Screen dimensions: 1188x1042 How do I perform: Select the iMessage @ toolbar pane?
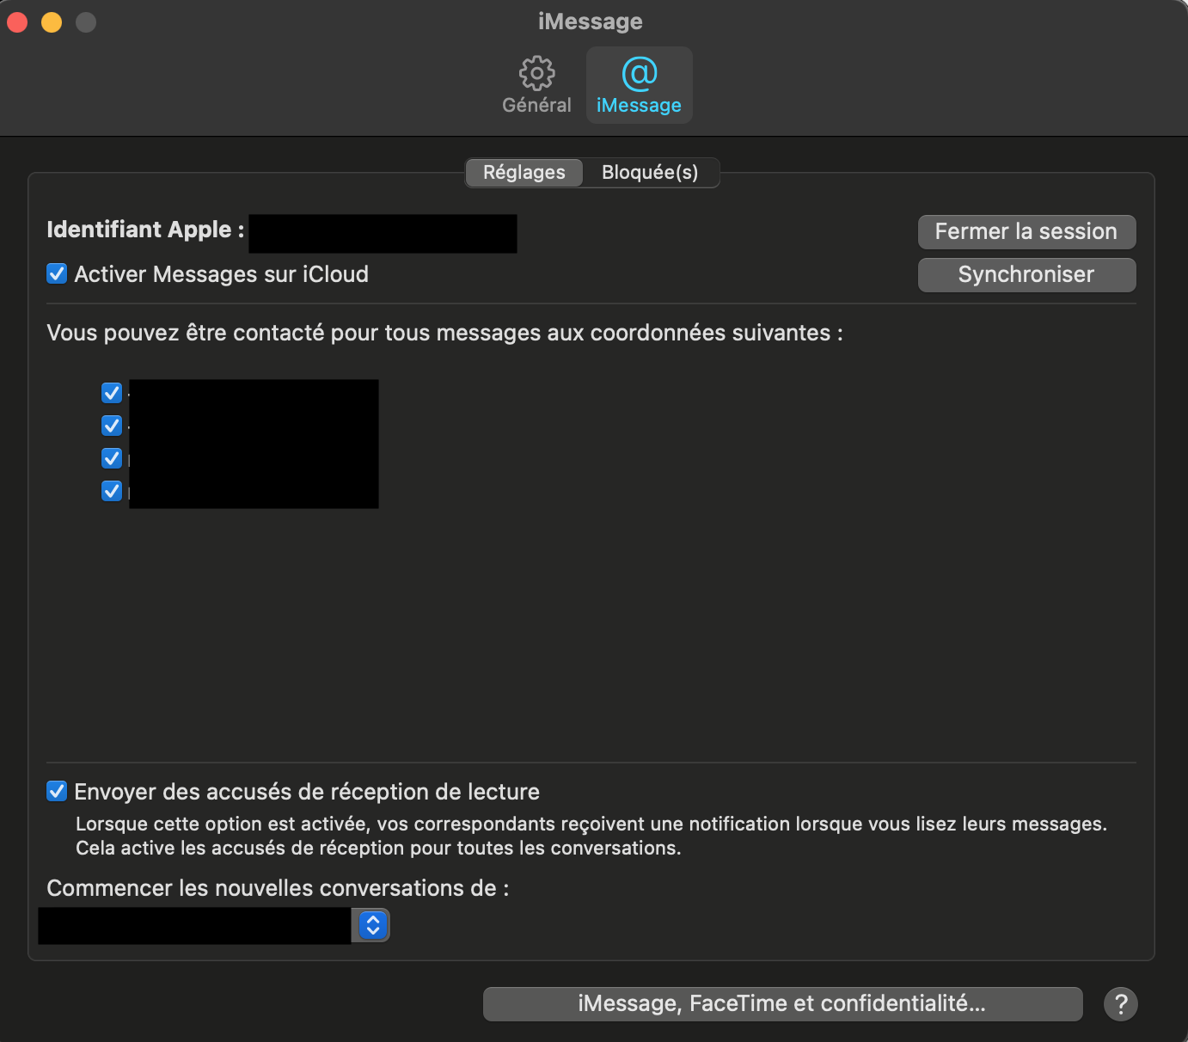pos(639,85)
